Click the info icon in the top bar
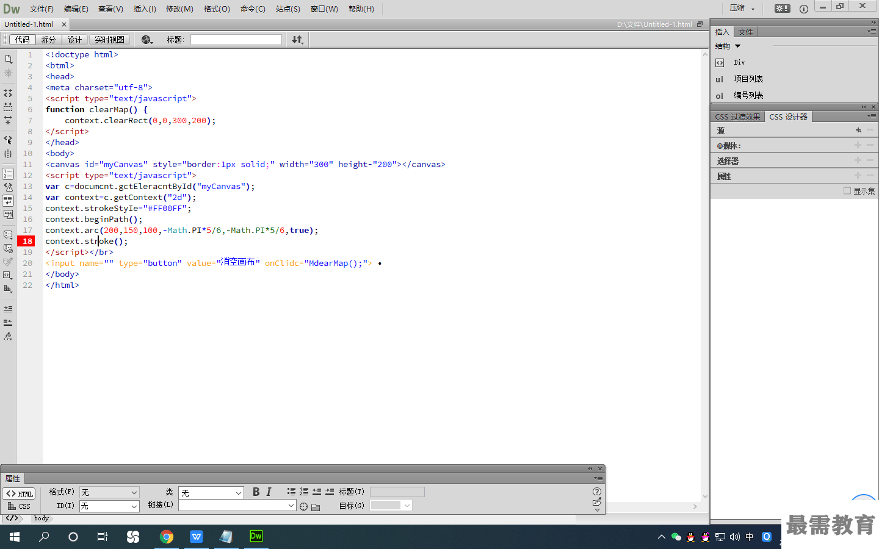 [804, 9]
